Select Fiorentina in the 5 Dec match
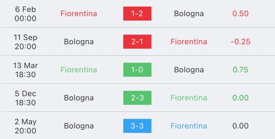The width and height of the screenshot is (275, 139). click(x=189, y=98)
